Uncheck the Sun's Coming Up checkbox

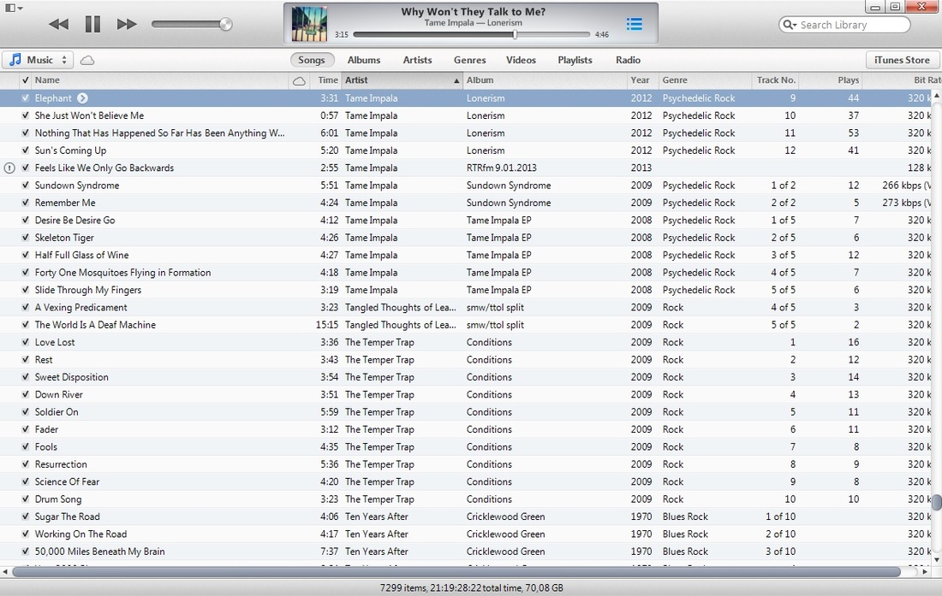[25, 150]
